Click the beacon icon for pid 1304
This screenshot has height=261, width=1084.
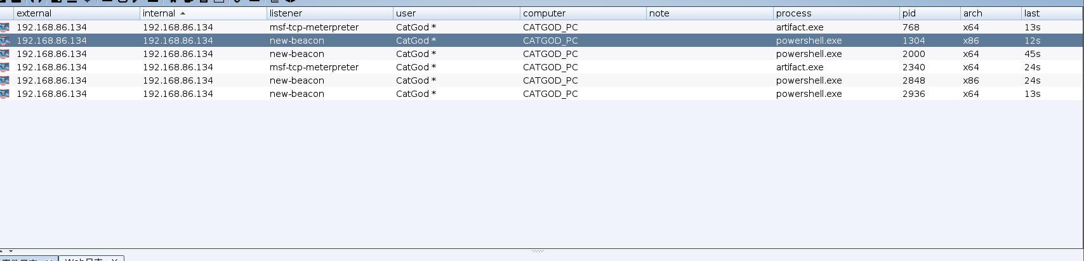pos(5,41)
